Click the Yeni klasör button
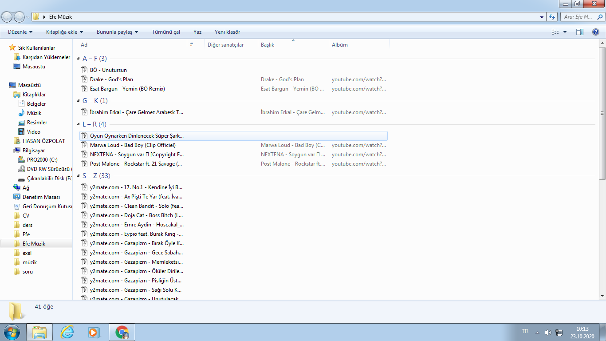 click(x=227, y=32)
